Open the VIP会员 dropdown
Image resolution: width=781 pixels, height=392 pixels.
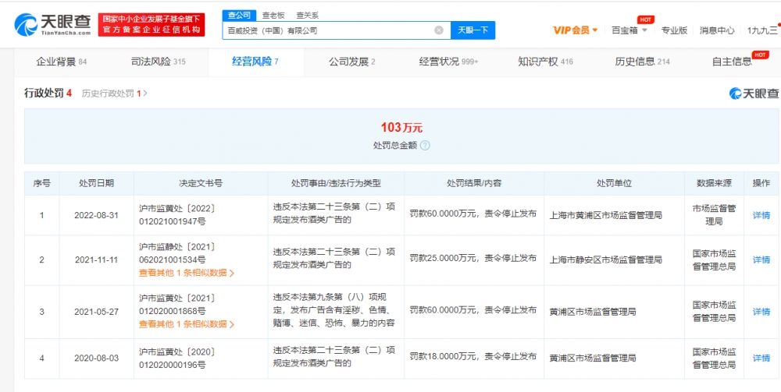(576, 30)
